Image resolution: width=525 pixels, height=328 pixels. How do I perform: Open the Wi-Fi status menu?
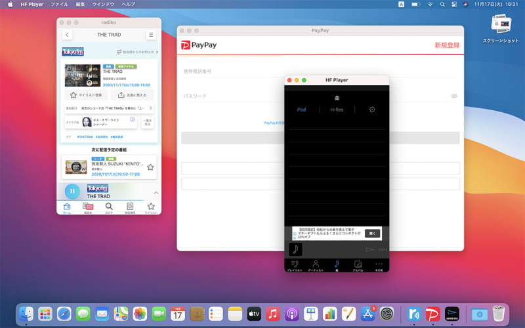pyautogui.click(x=430, y=5)
